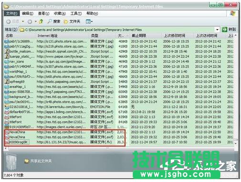
Task: Select the psu?/09cfcbf3 jpg file icon
Action: click(7, 76)
